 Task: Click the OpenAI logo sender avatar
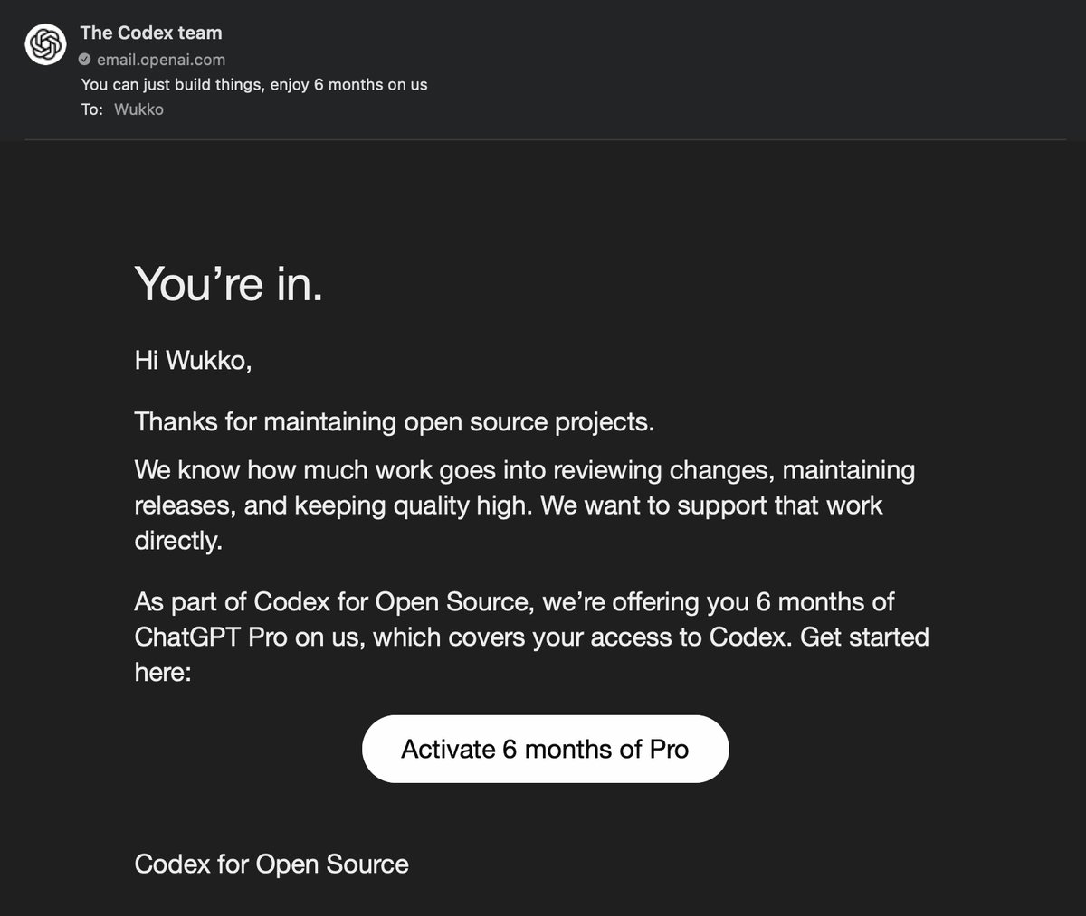click(45, 44)
